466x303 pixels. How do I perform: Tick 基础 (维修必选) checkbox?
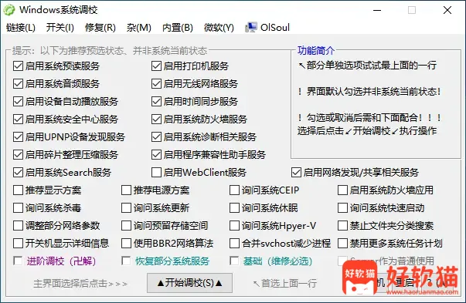[x=234, y=261]
